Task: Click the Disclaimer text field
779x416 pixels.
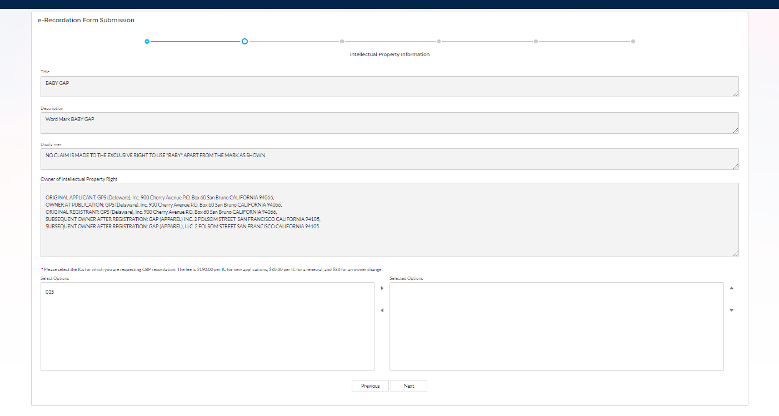Action: pos(389,159)
